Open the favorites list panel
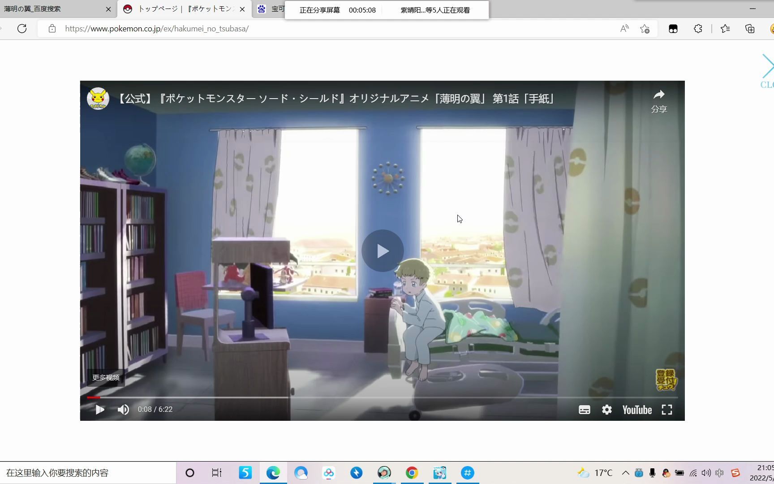 click(725, 29)
